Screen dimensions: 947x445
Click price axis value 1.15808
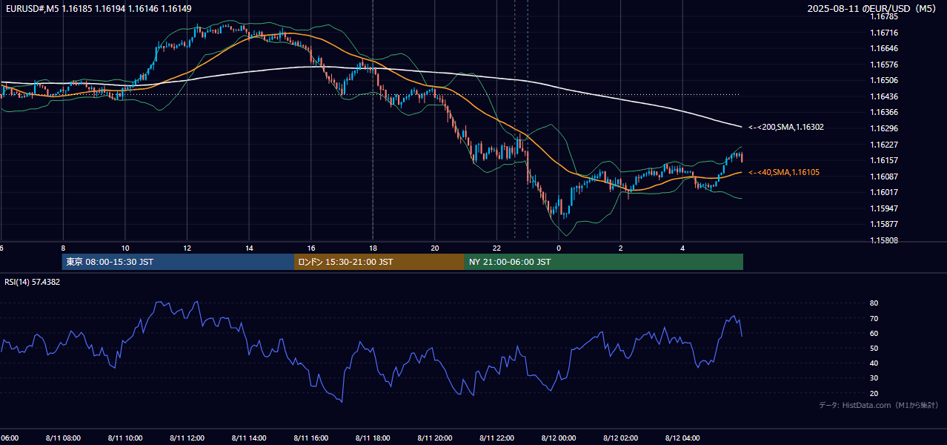(x=885, y=240)
